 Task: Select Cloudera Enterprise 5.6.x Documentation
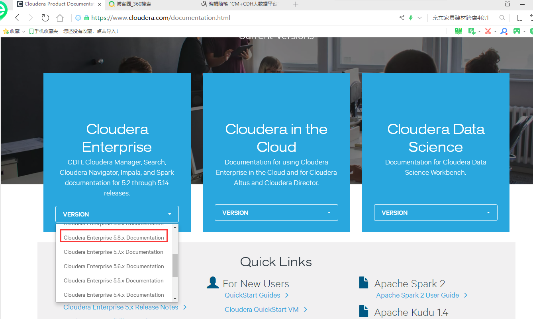(114, 266)
